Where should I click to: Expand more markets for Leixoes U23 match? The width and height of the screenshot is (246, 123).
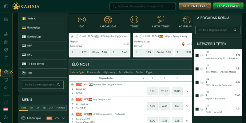point(187,121)
